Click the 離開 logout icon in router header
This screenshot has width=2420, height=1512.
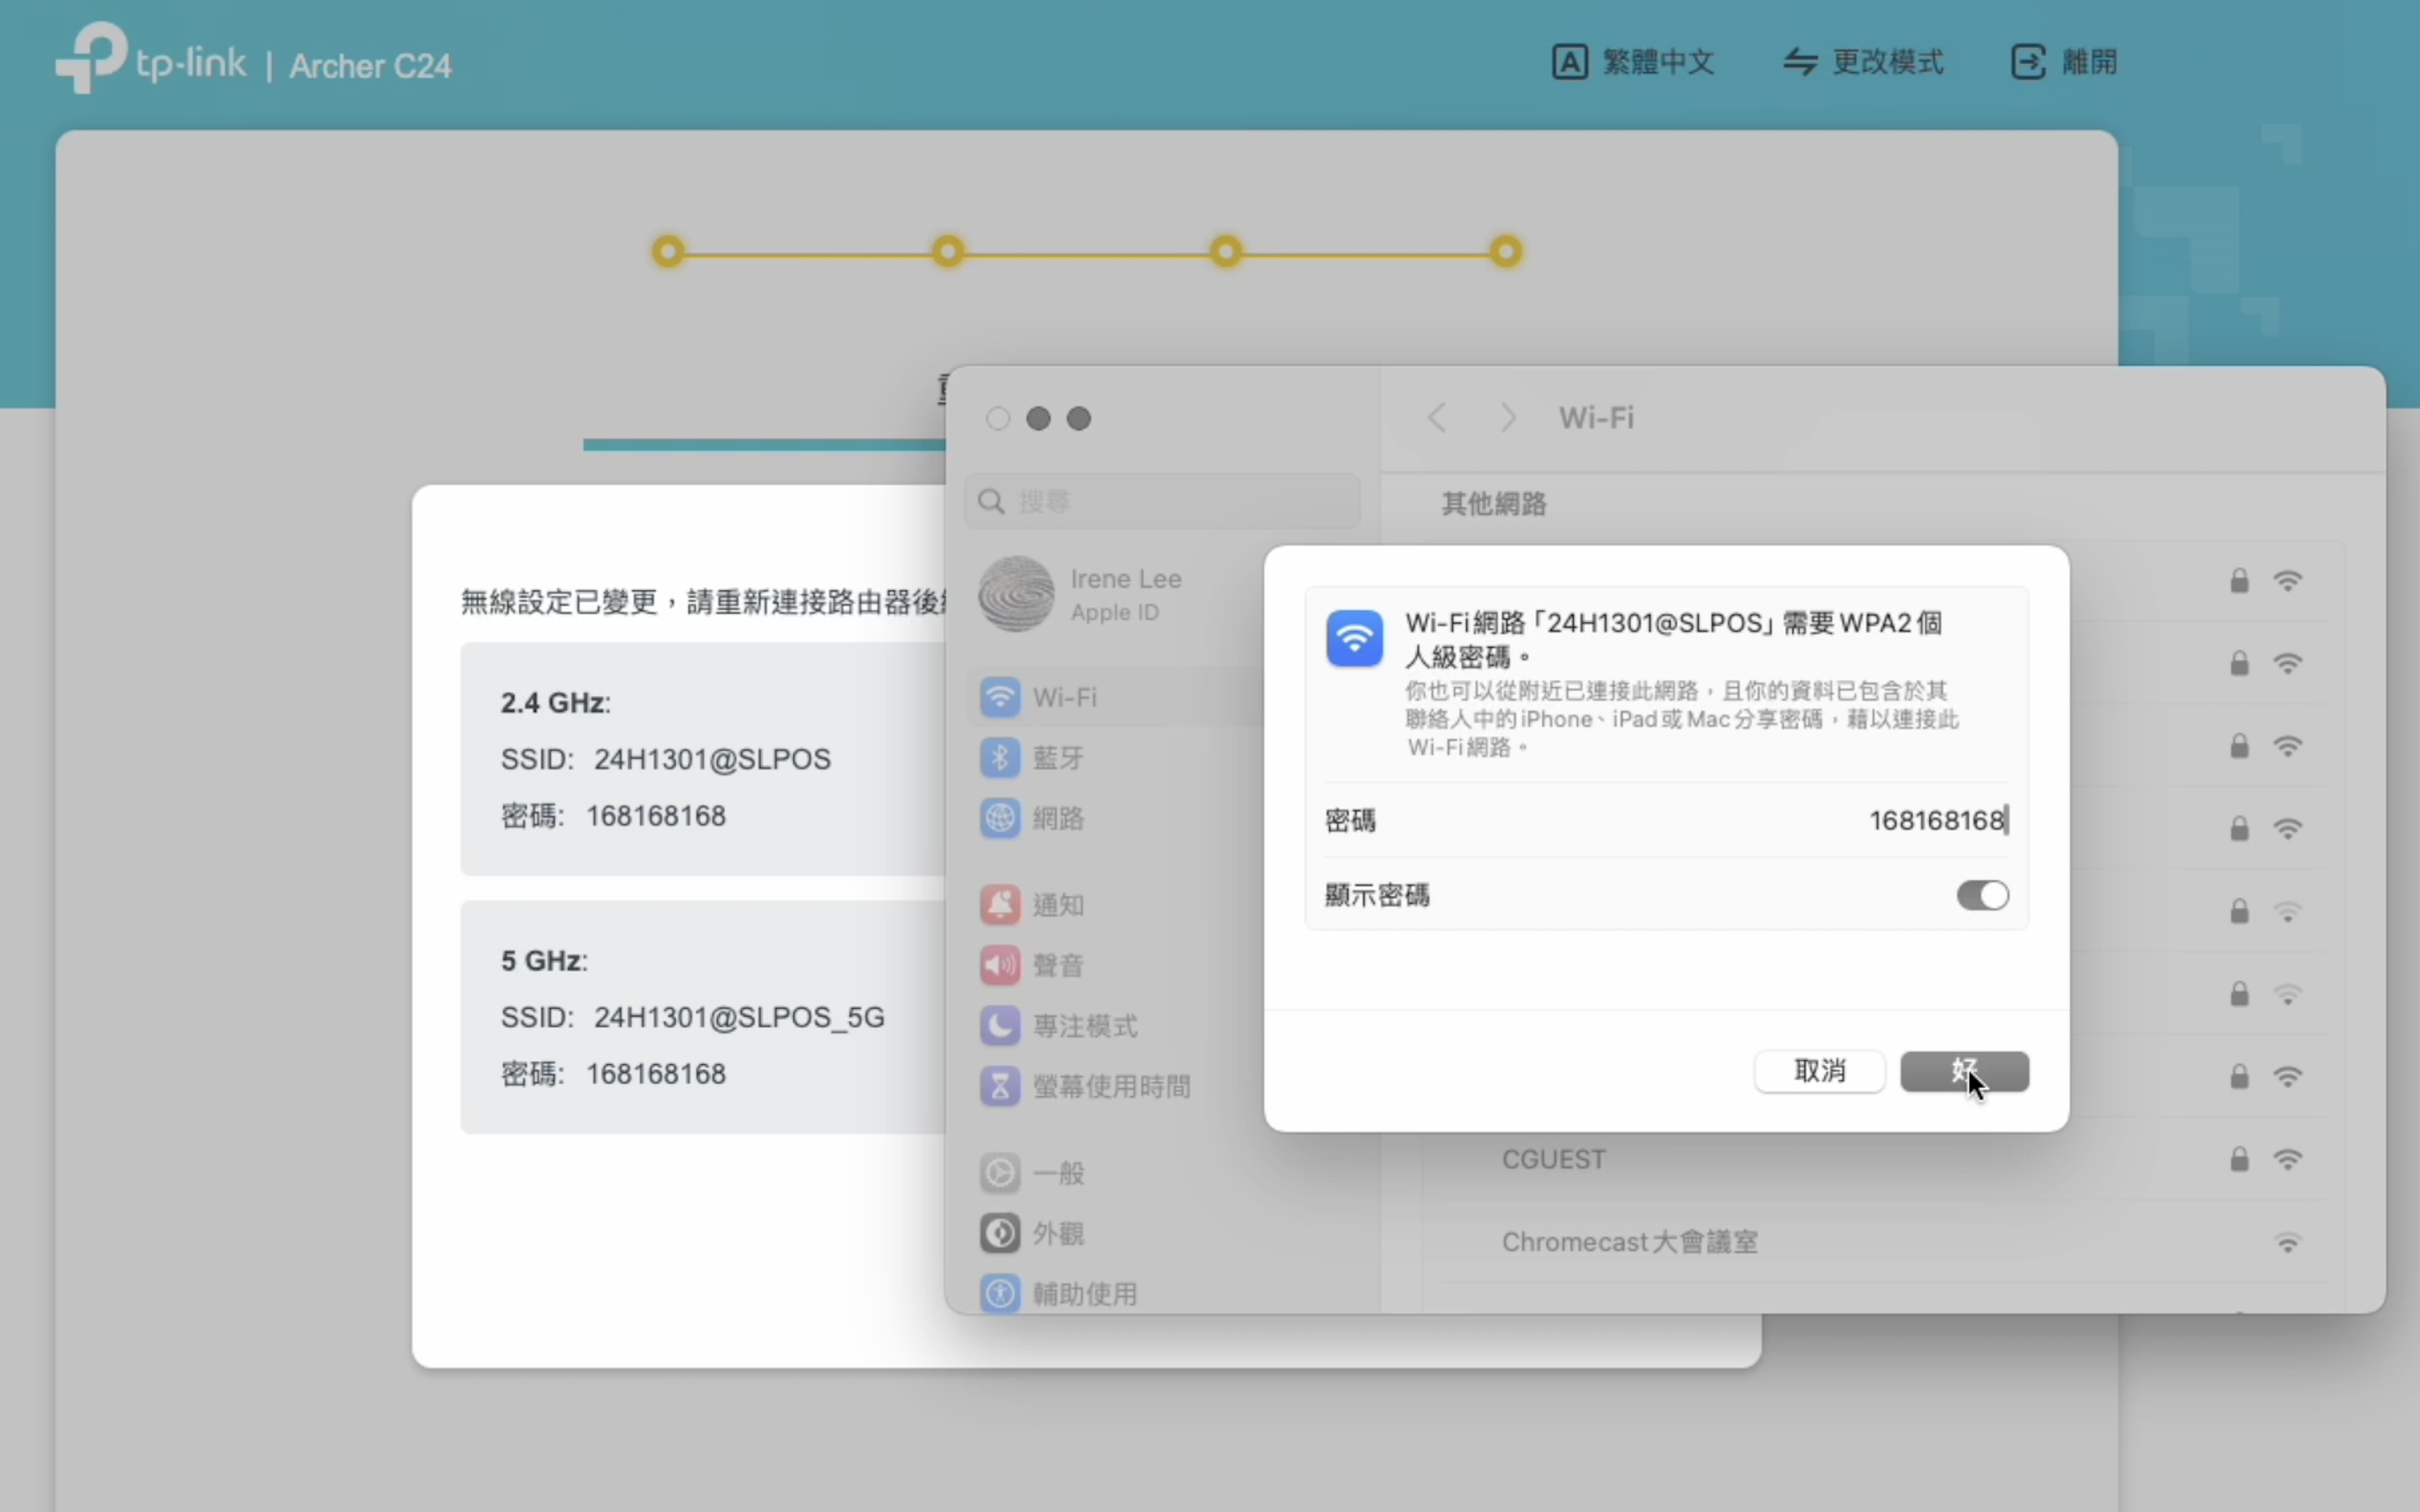point(2028,62)
